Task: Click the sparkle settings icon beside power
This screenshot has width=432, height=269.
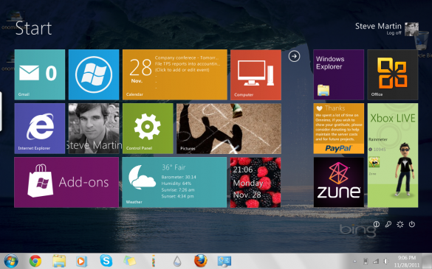Action: (400, 225)
